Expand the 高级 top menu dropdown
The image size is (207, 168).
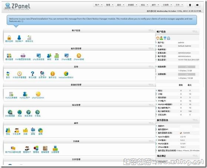(120, 5)
